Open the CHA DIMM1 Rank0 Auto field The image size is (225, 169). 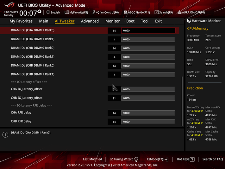click(148, 30)
